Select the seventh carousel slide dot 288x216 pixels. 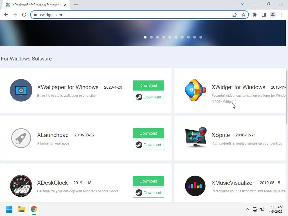pyautogui.click(x=182, y=37)
